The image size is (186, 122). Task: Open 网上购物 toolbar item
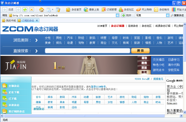[144, 10]
